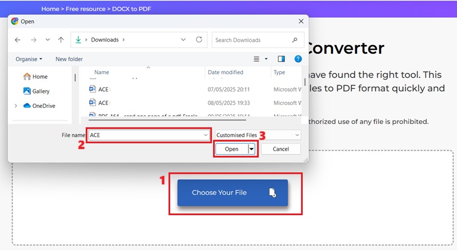Cancel the Open dialog
The height and width of the screenshot is (250, 457).
tap(281, 149)
